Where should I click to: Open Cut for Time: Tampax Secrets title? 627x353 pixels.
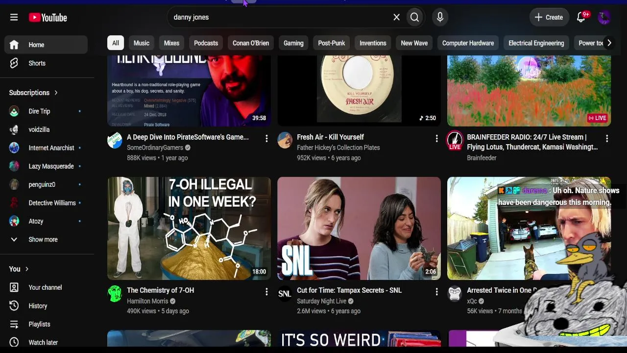[x=349, y=290]
